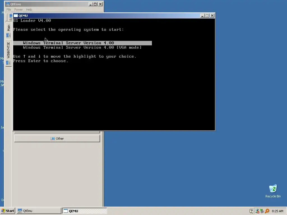Switch to QEMU in the taskbar

[85, 211]
